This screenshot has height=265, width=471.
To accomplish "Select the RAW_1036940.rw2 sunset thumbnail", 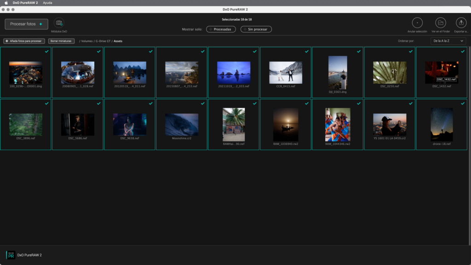I will pyautogui.click(x=286, y=124).
